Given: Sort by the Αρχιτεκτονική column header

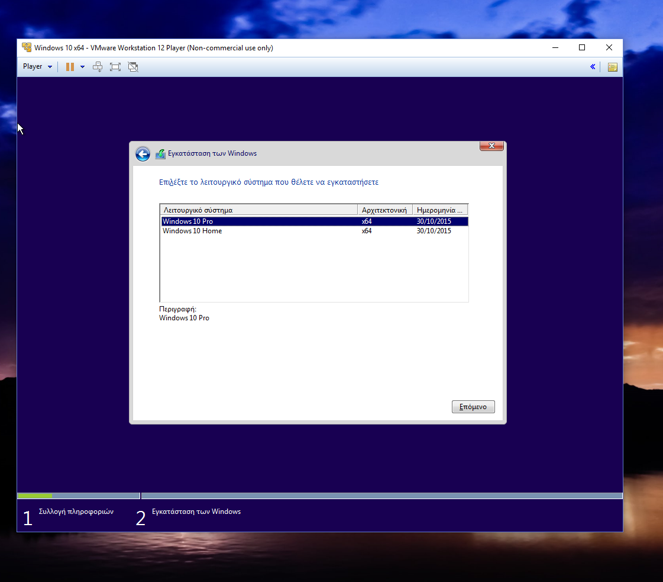Looking at the screenshot, I should click(x=385, y=210).
